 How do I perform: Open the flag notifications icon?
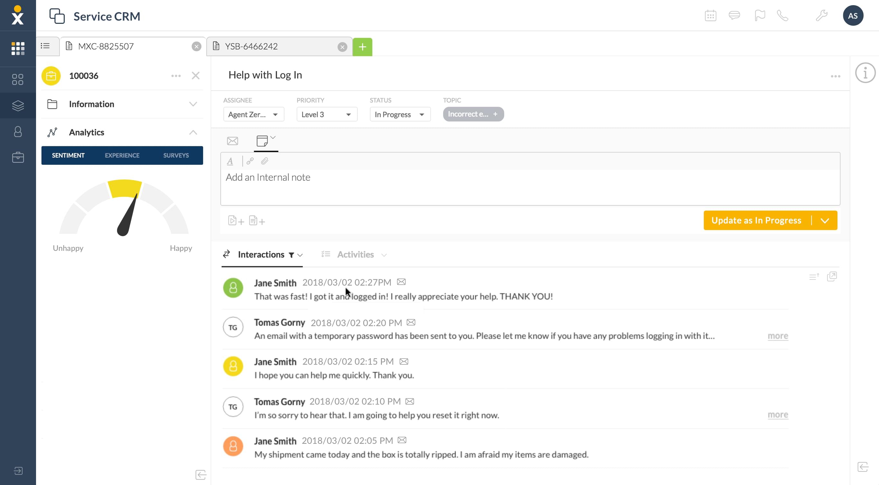[x=760, y=16]
